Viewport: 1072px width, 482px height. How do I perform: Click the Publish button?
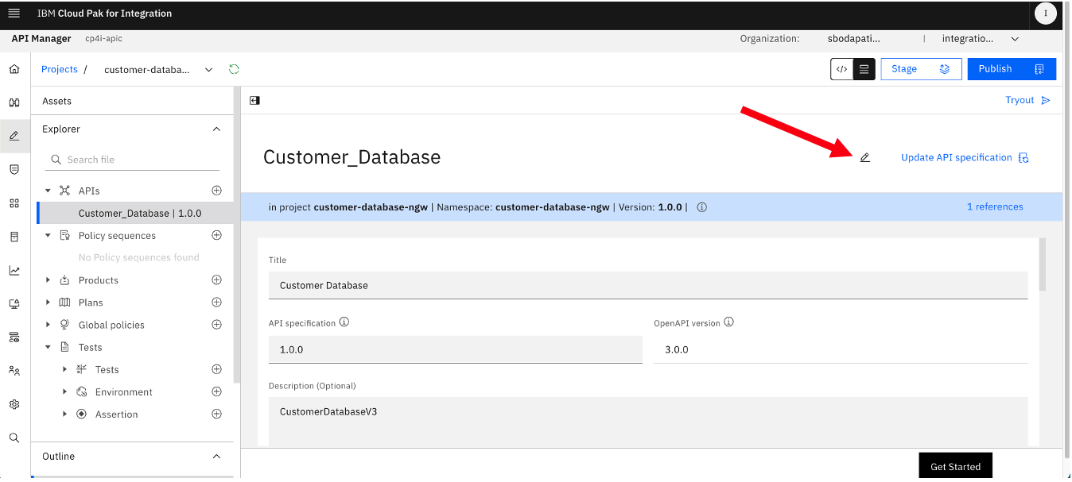1012,69
